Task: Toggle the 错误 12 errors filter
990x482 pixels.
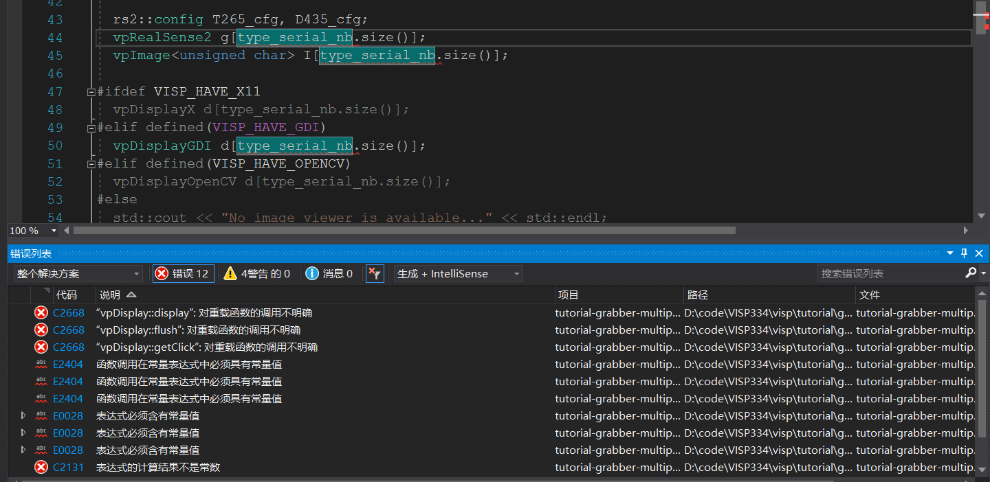Action: tap(183, 273)
